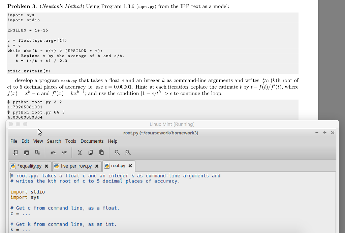Open Search and Replace via toolbar icon
The width and height of the screenshot is (345, 233).
click(x=128, y=152)
